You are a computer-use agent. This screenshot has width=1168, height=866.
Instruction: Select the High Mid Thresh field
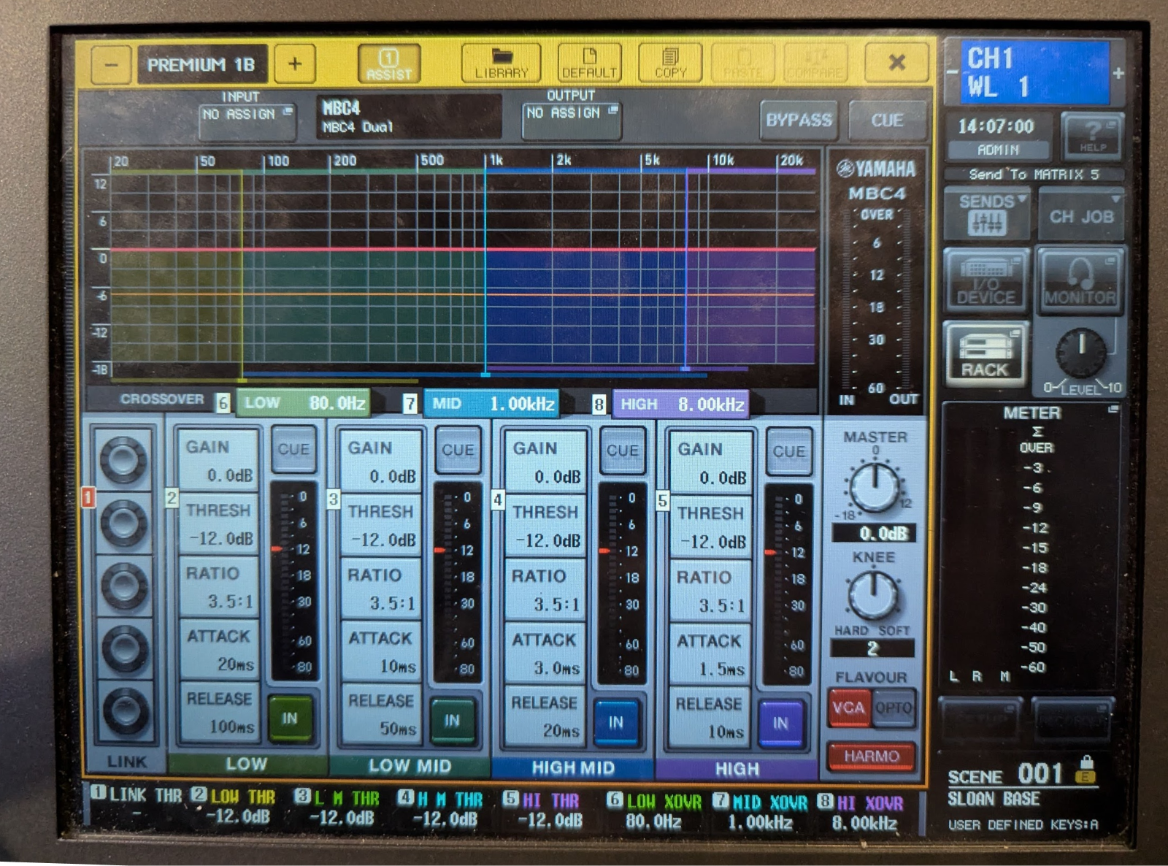(x=546, y=525)
